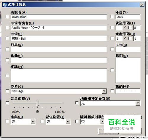Click the 插图(R) artwork box
Viewport: 148px width, 140px height.
point(128,70)
